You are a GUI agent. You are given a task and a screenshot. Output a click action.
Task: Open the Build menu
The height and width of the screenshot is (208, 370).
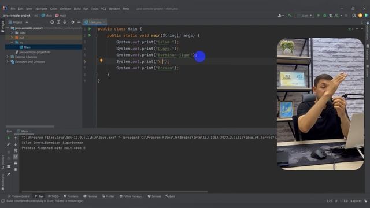click(x=77, y=9)
